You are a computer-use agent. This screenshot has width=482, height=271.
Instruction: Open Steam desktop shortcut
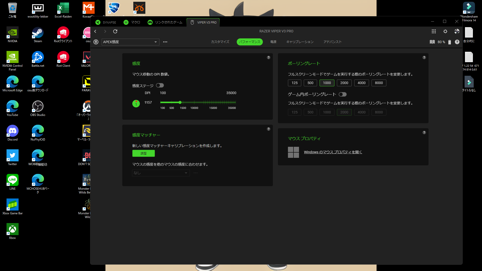pos(38,35)
